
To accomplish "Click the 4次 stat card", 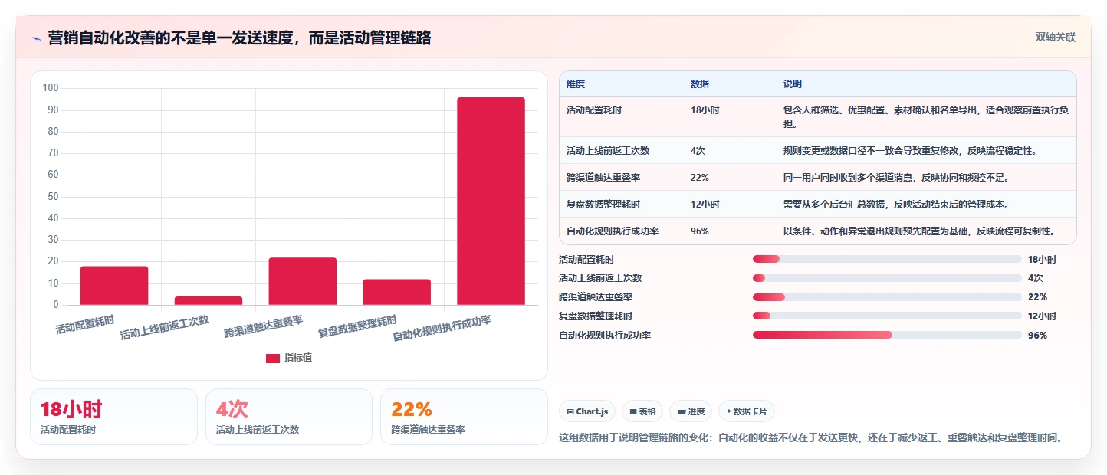I will click(289, 417).
